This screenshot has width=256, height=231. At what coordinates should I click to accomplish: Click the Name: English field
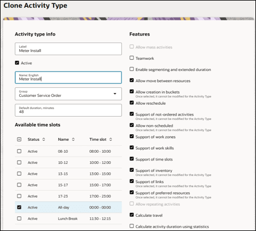click(68, 77)
